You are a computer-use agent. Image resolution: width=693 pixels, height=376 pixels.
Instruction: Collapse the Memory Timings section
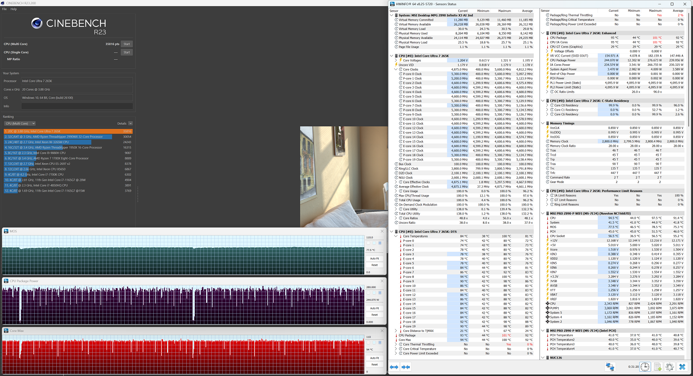(x=543, y=123)
